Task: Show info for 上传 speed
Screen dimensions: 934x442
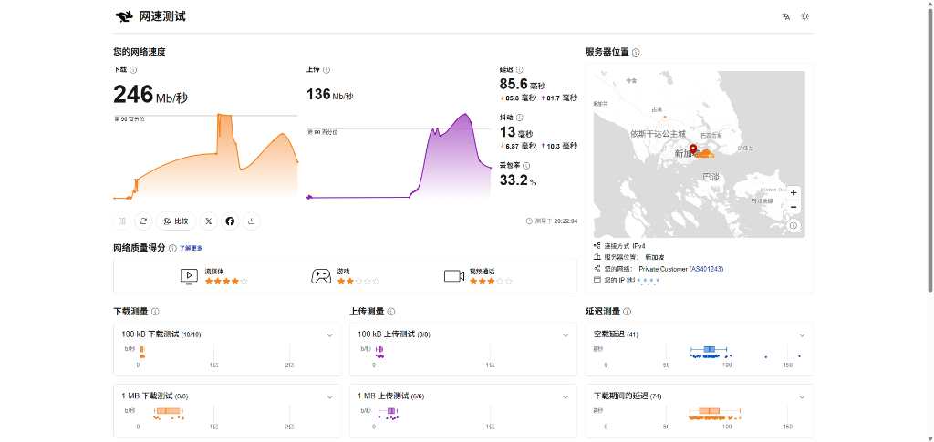Action: tap(327, 70)
